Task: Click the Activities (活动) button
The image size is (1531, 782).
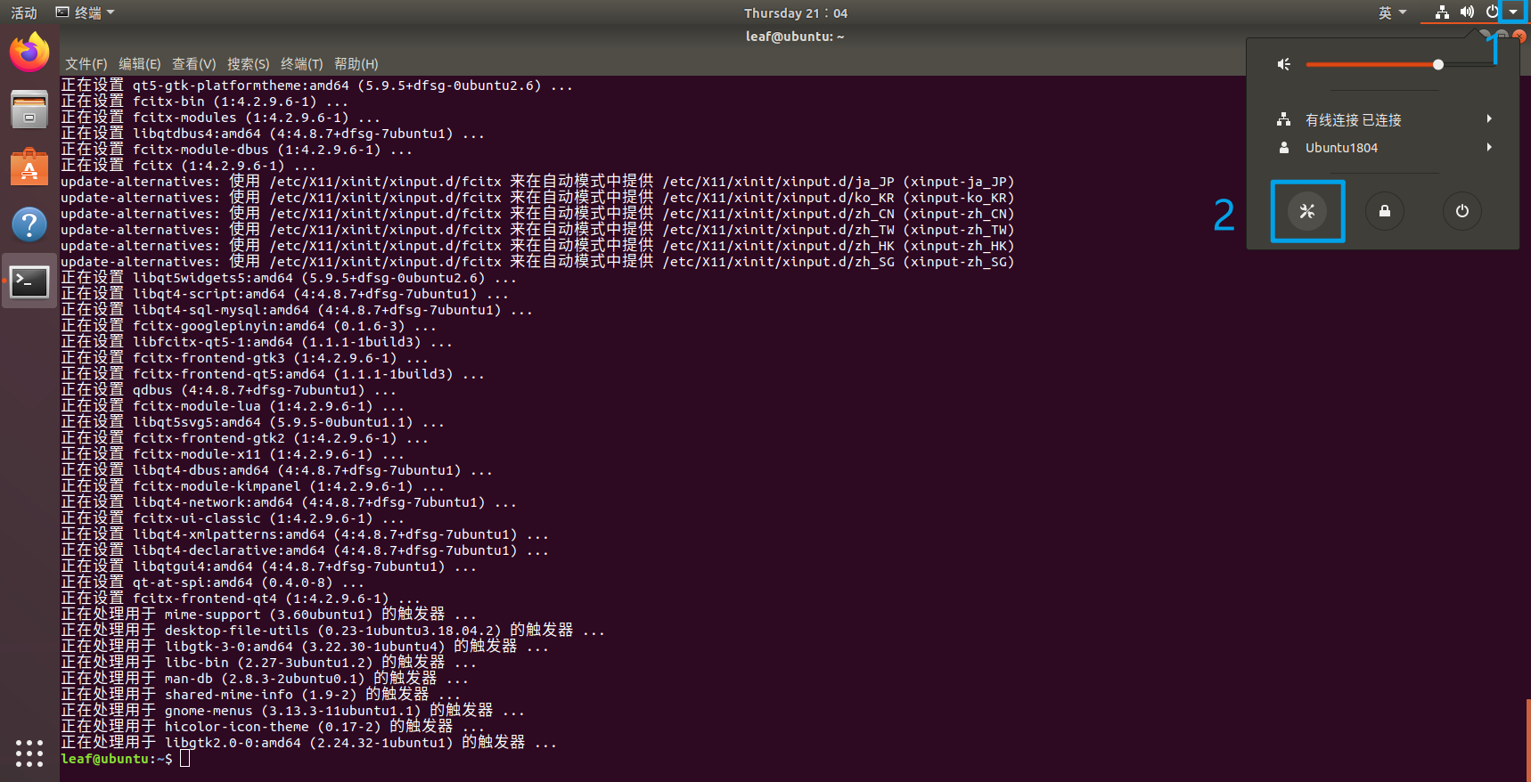Action: coord(24,12)
